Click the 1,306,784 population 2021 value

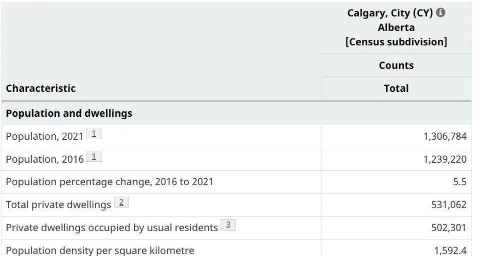tap(445, 136)
